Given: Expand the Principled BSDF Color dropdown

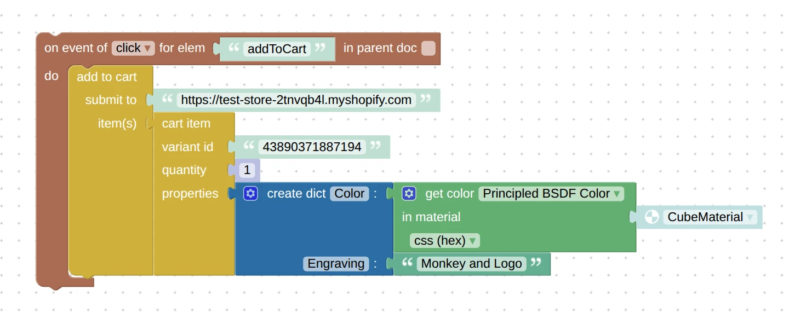Looking at the screenshot, I should [x=551, y=194].
